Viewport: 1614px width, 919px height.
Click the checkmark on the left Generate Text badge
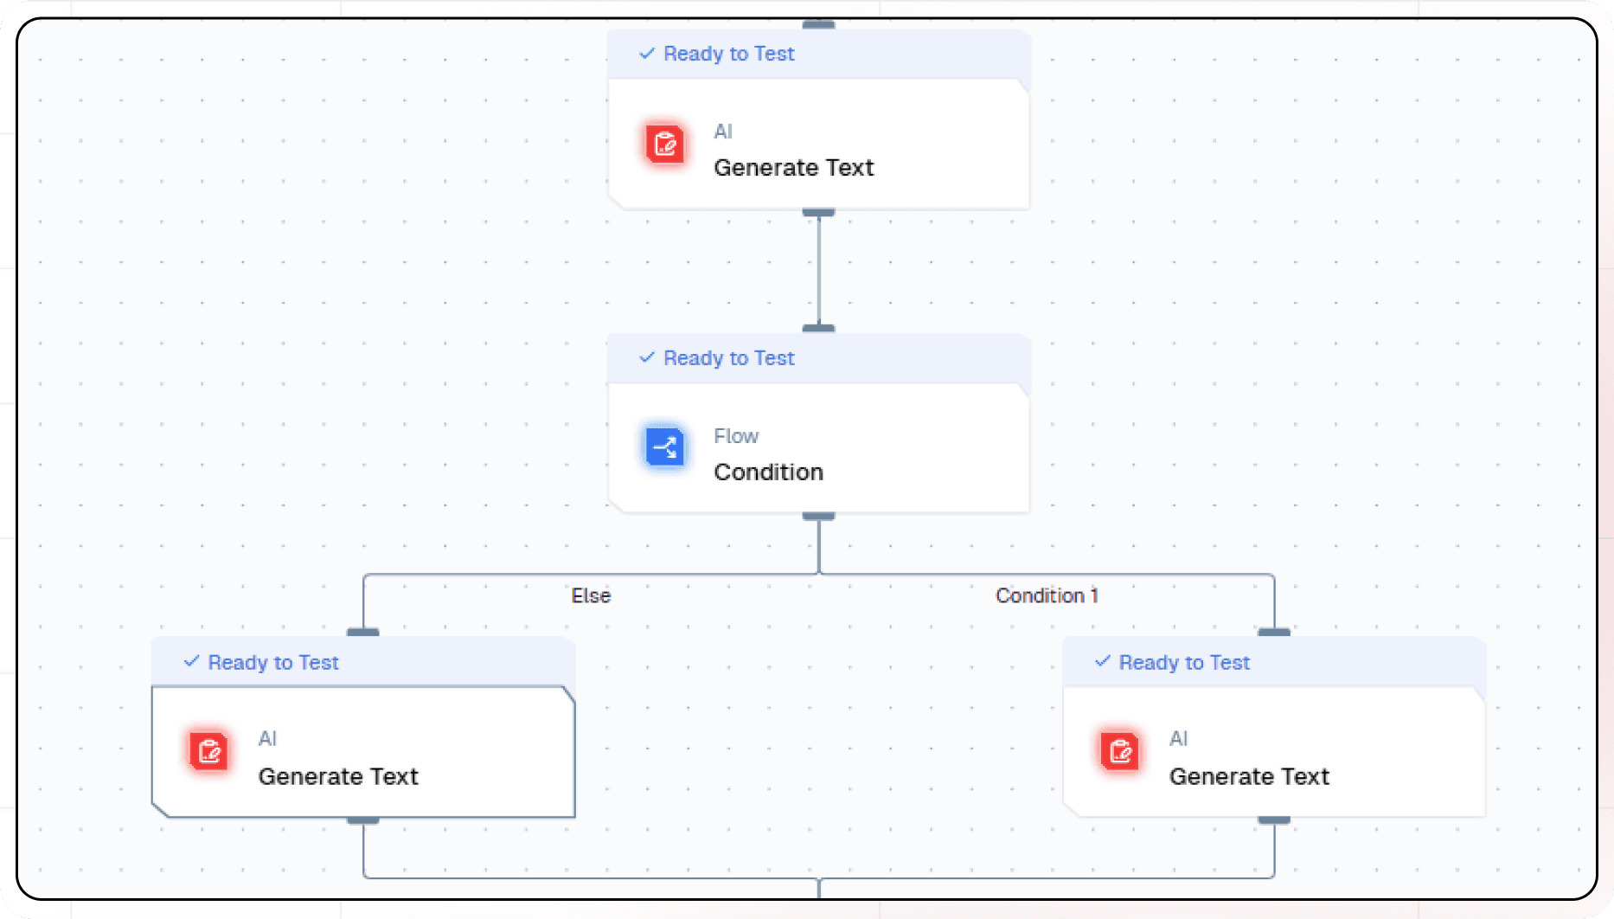191,662
